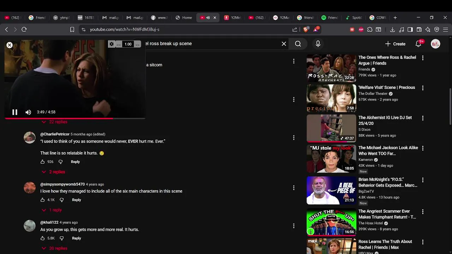Decrease playback speed with the << button

click(x=119, y=44)
